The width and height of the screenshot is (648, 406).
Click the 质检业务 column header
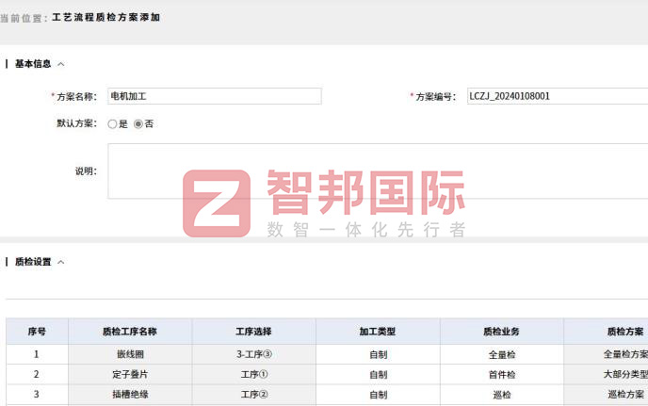click(x=502, y=332)
